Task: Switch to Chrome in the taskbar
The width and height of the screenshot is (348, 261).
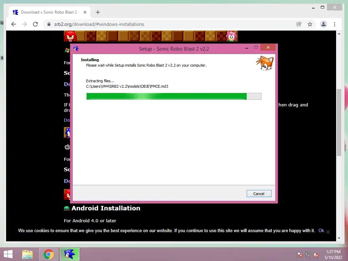Action: click(49, 254)
